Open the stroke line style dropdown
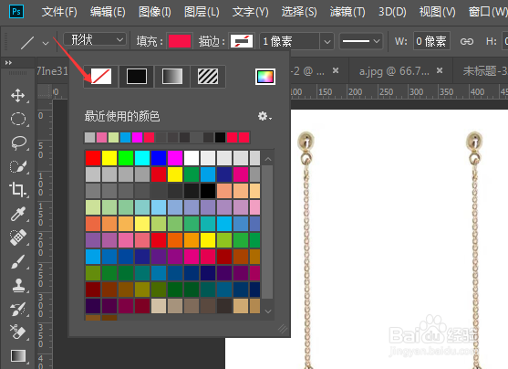508x369 pixels. tap(361, 41)
